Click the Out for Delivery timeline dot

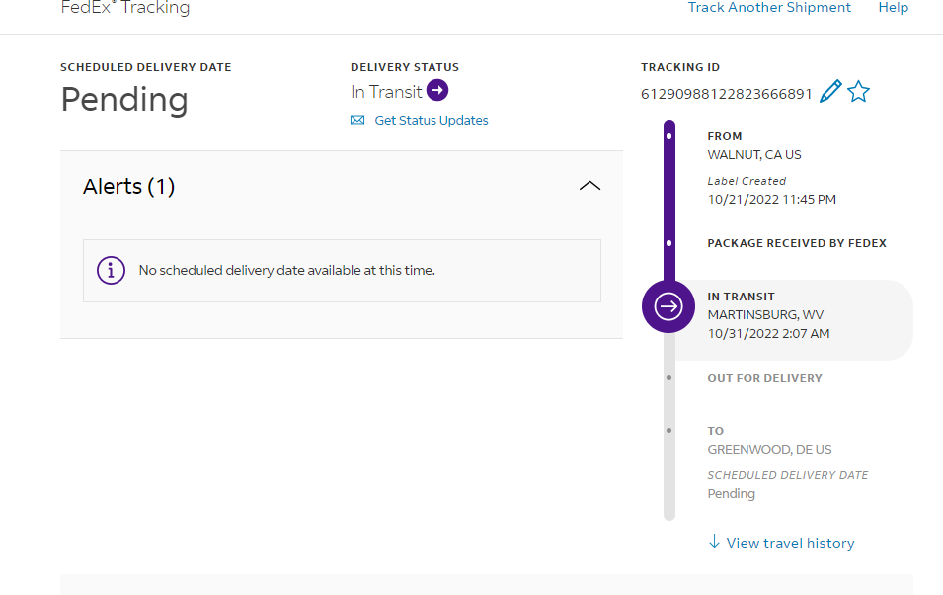tap(669, 378)
